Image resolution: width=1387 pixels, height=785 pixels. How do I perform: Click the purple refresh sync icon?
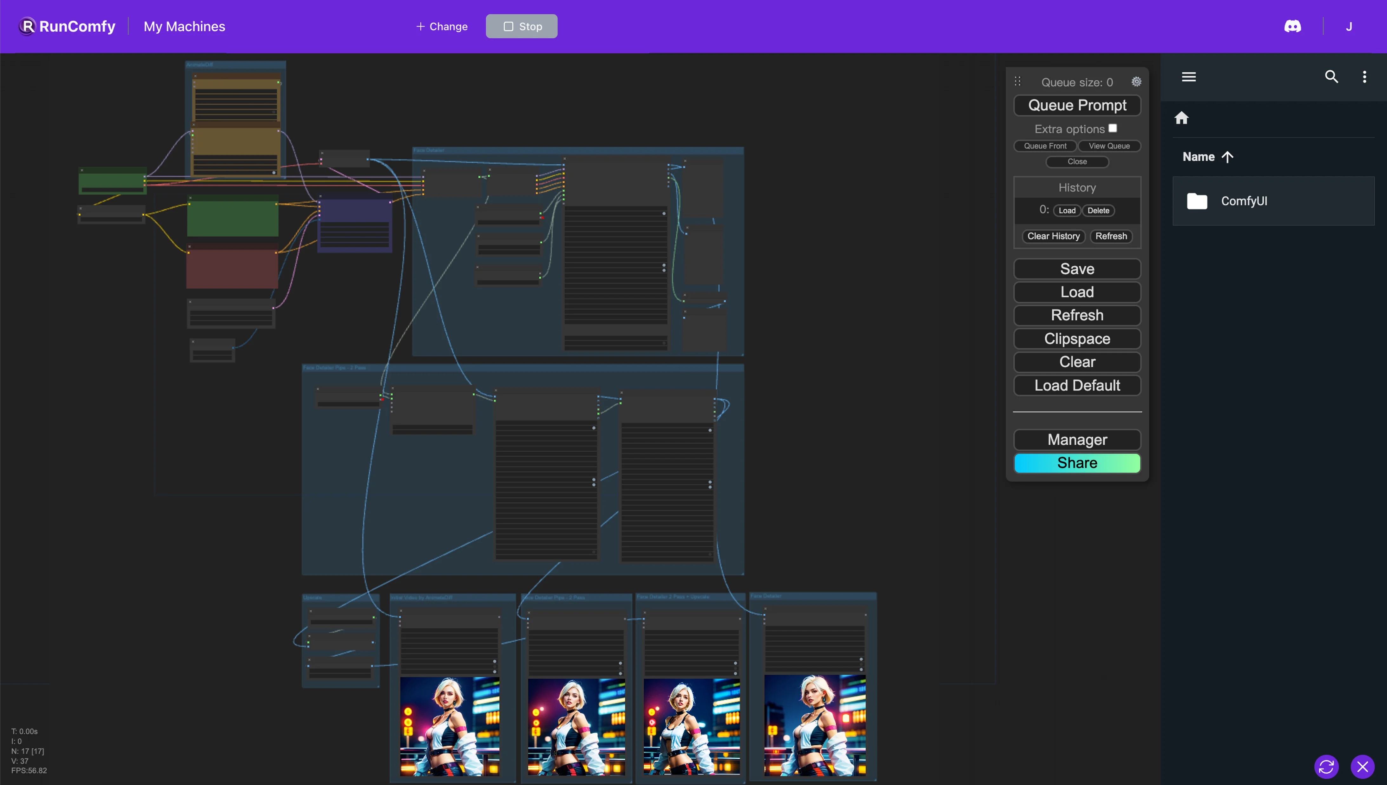point(1326,766)
